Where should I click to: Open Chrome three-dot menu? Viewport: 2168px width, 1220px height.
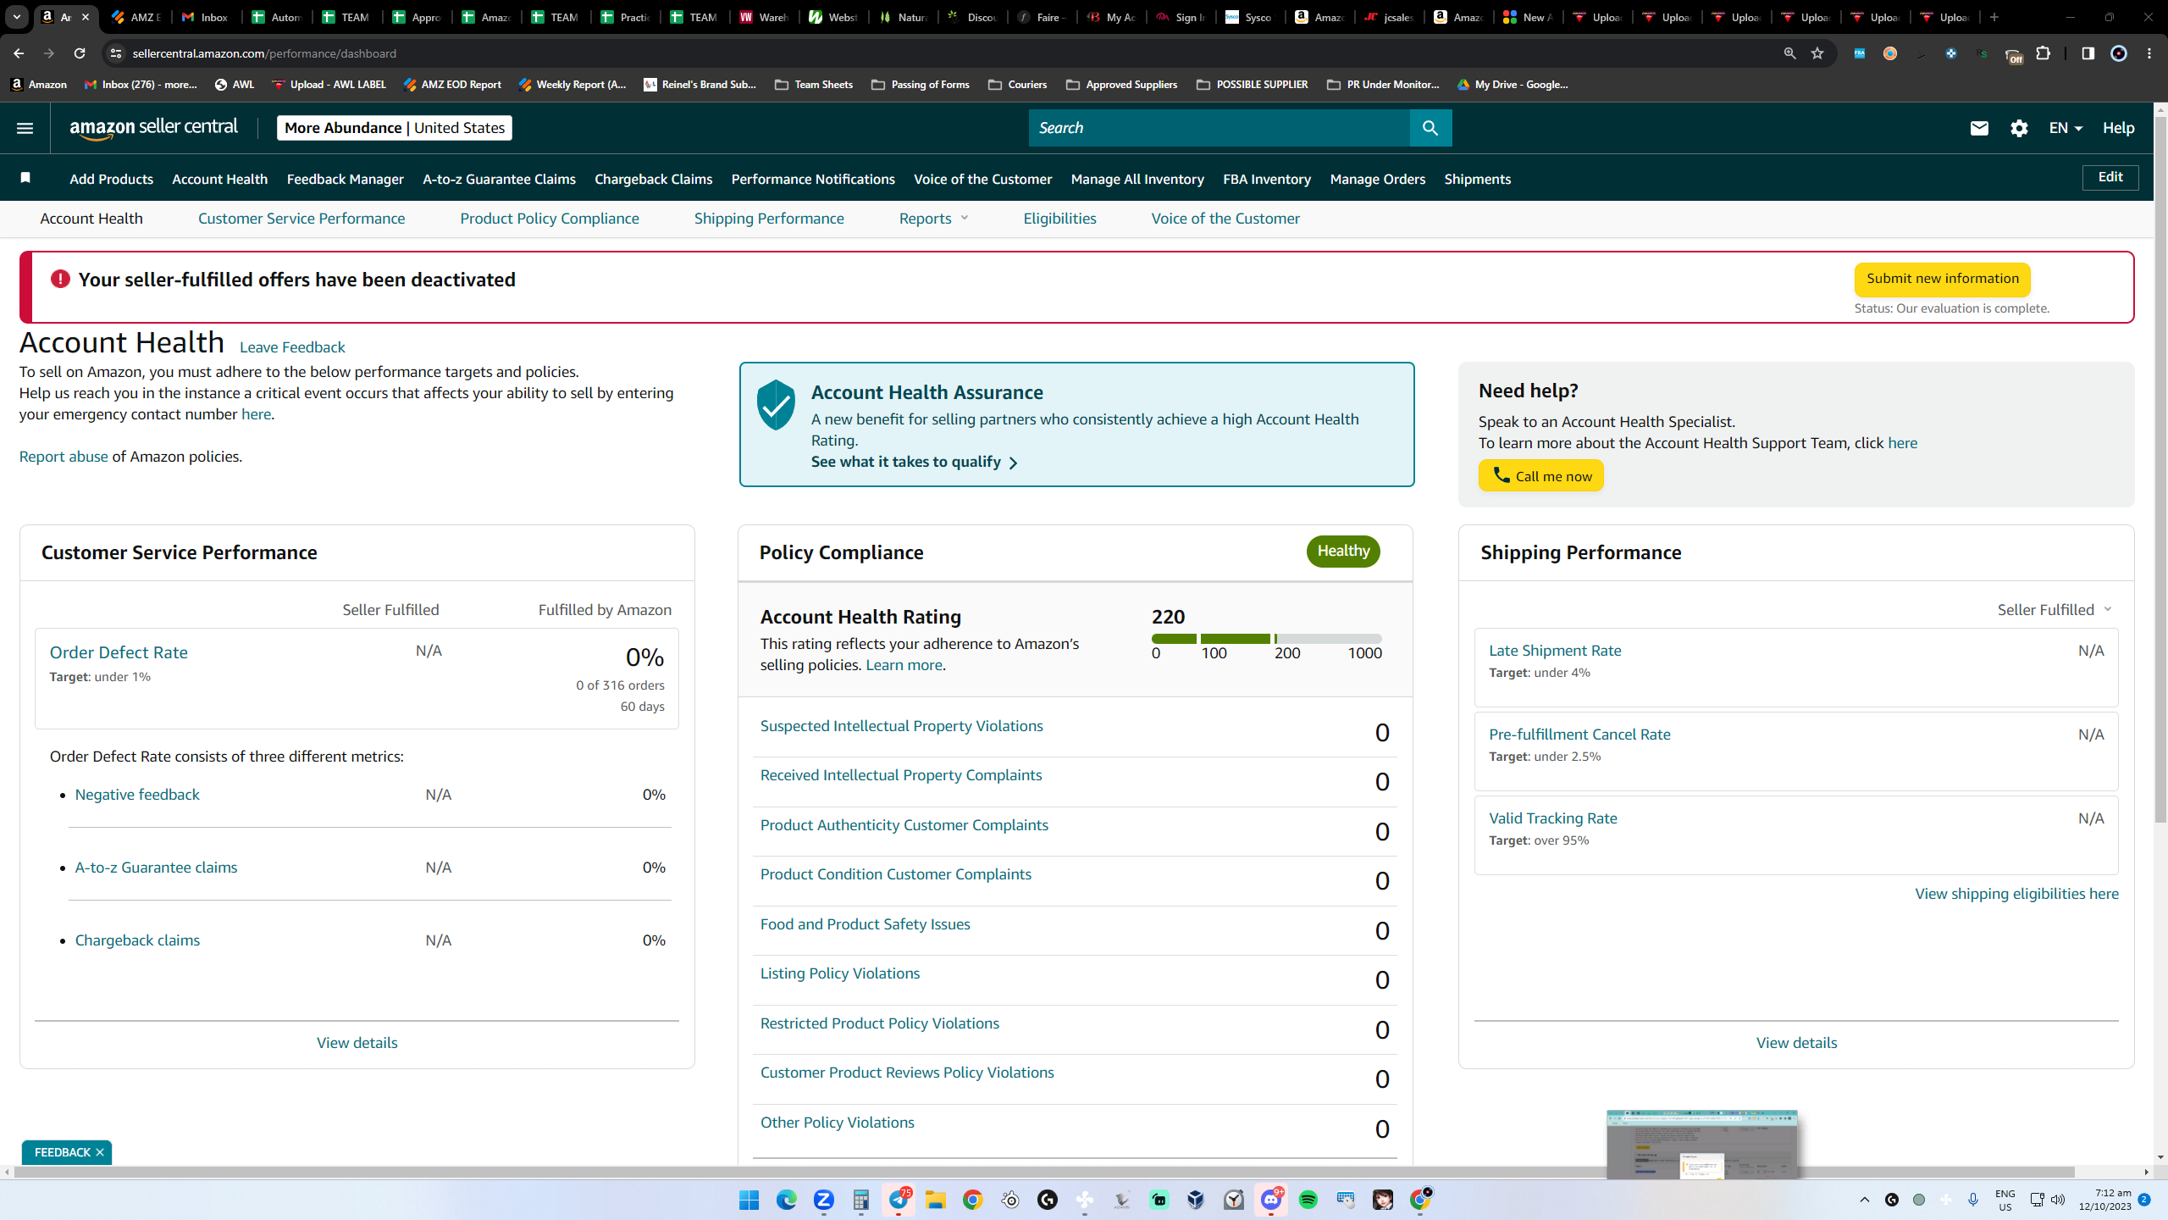click(x=2149, y=53)
